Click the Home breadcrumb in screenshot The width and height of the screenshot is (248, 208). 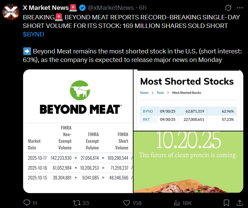(x=144, y=93)
